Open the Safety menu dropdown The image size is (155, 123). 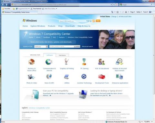click(139, 12)
